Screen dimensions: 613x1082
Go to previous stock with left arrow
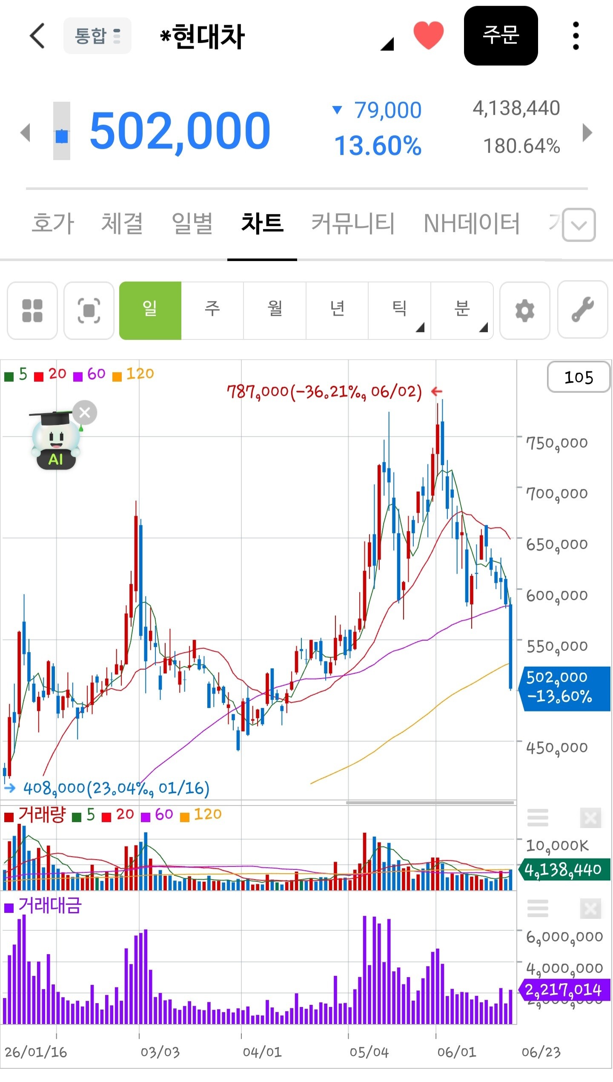[x=26, y=132]
